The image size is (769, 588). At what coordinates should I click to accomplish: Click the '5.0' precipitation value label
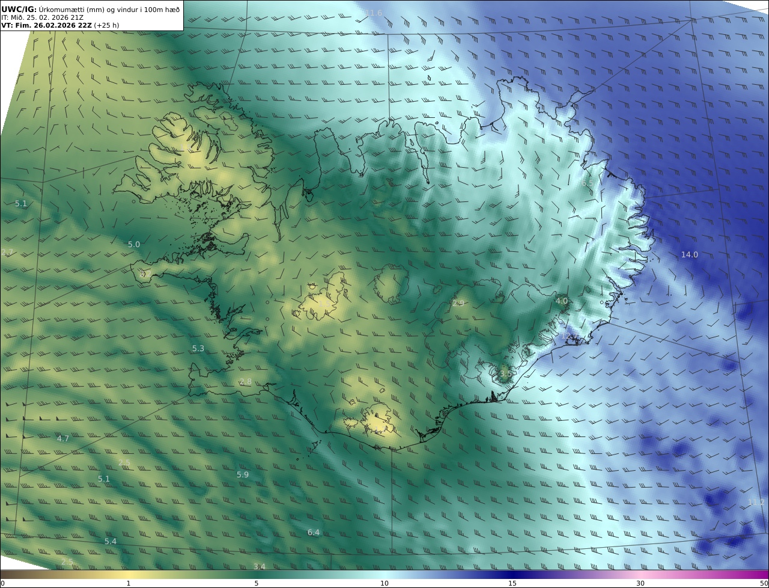pyautogui.click(x=133, y=244)
